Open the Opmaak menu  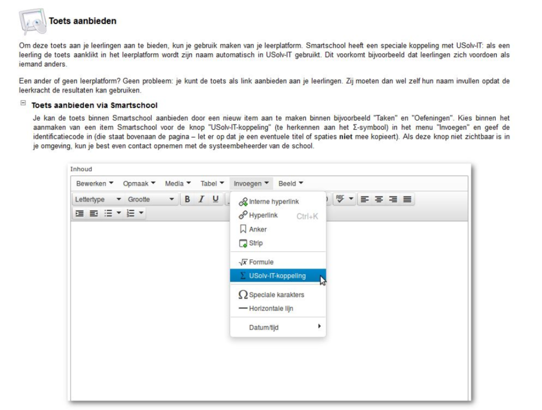(x=139, y=184)
